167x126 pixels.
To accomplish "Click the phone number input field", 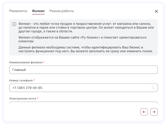I will tap(79, 88).
